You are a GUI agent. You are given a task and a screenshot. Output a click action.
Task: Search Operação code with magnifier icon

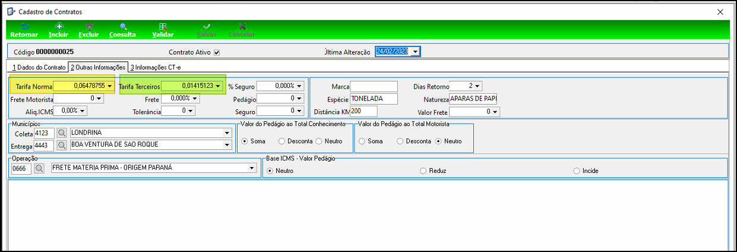pyautogui.click(x=39, y=169)
